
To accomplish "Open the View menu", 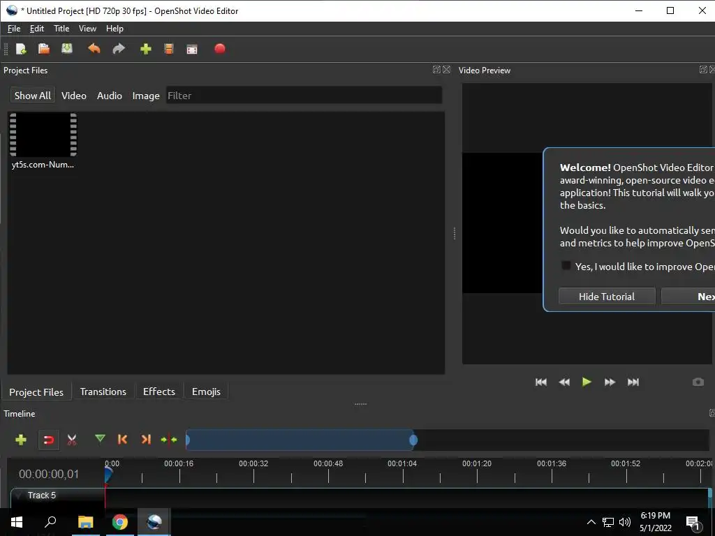I will point(87,28).
